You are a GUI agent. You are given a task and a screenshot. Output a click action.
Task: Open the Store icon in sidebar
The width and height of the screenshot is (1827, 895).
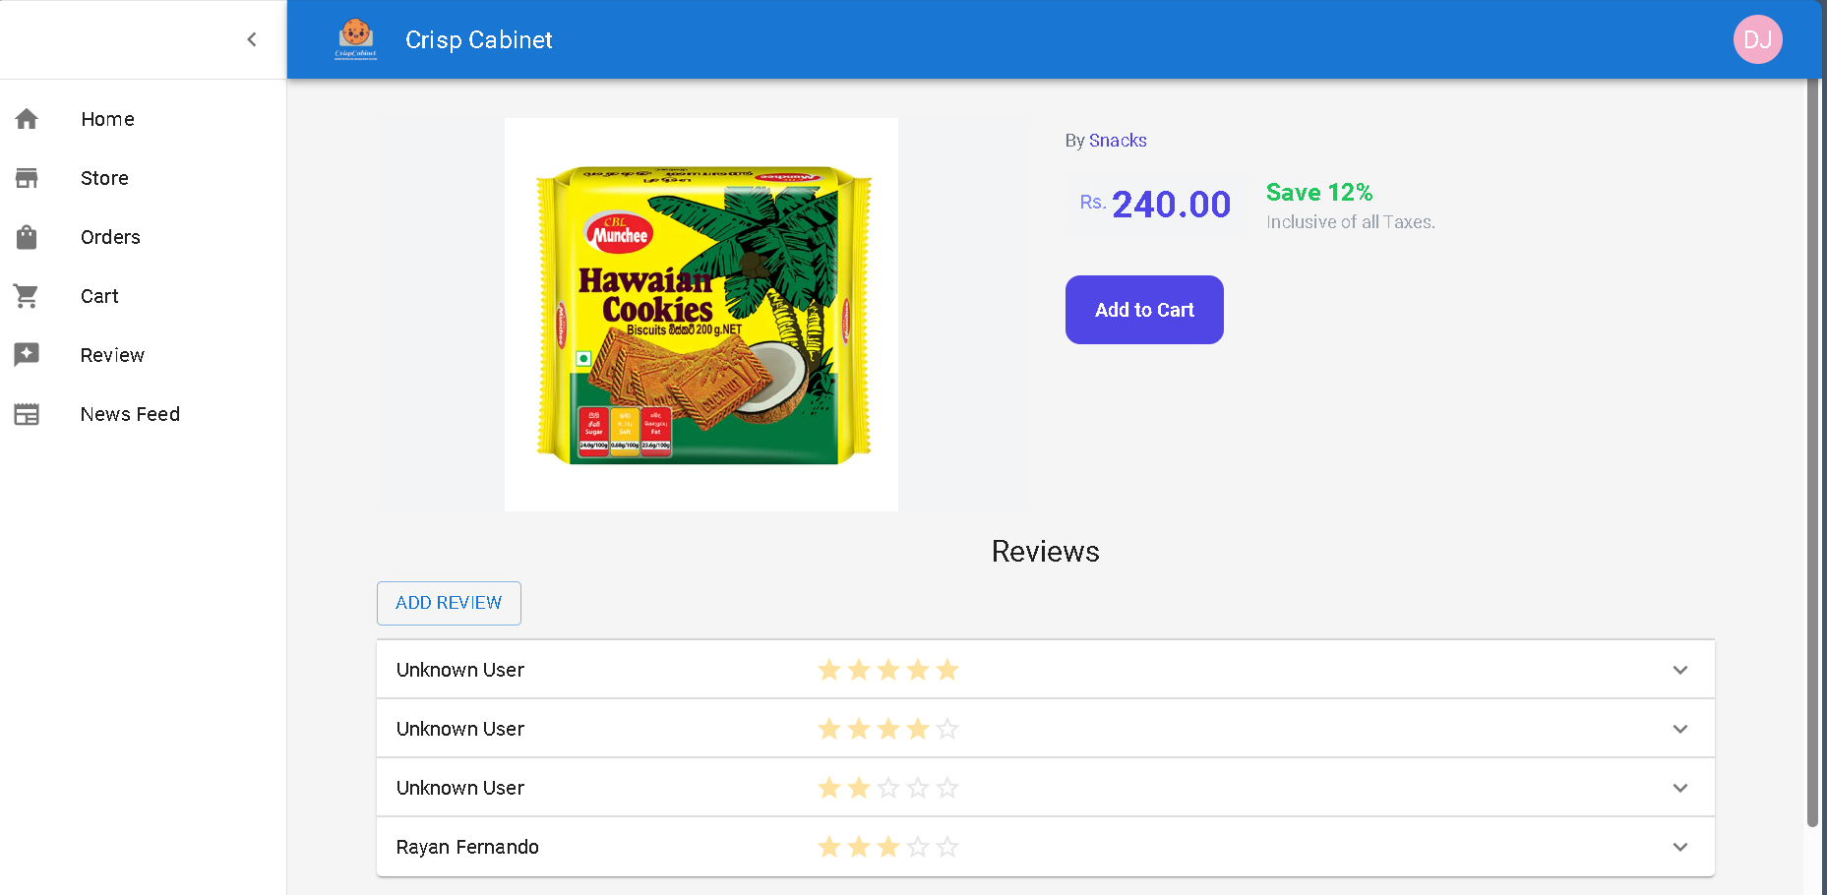point(27,178)
